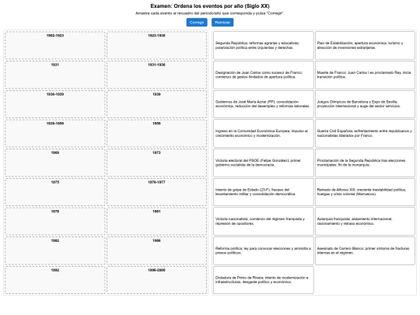Click the 1976-1977 period box
The height and width of the screenshot is (315, 420).
tap(156, 192)
